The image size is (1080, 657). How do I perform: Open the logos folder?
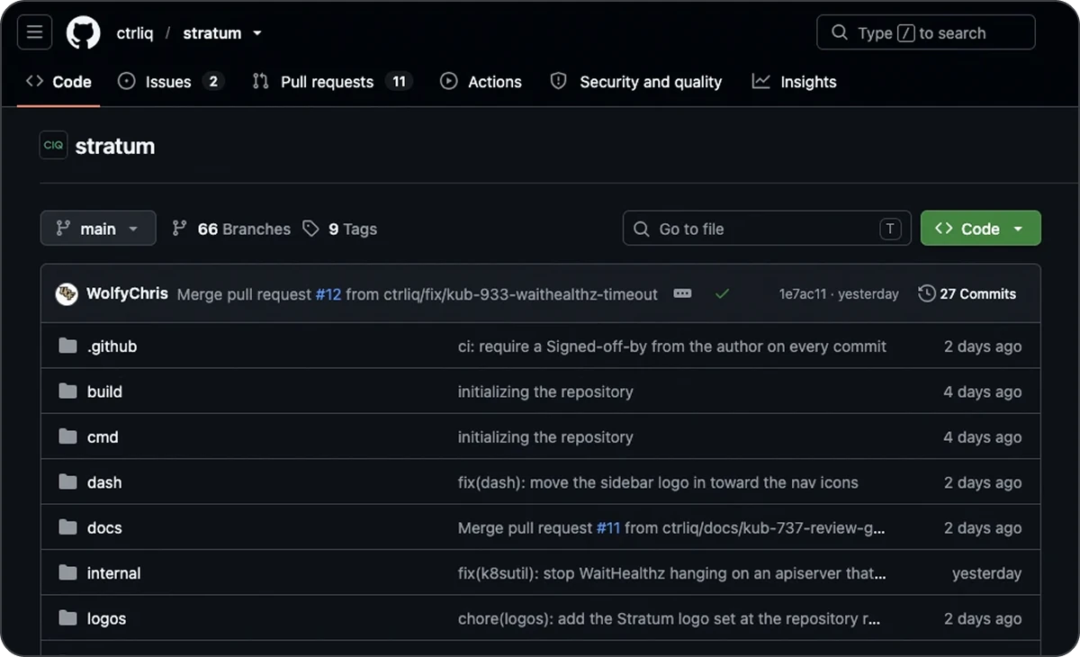pyautogui.click(x=106, y=619)
